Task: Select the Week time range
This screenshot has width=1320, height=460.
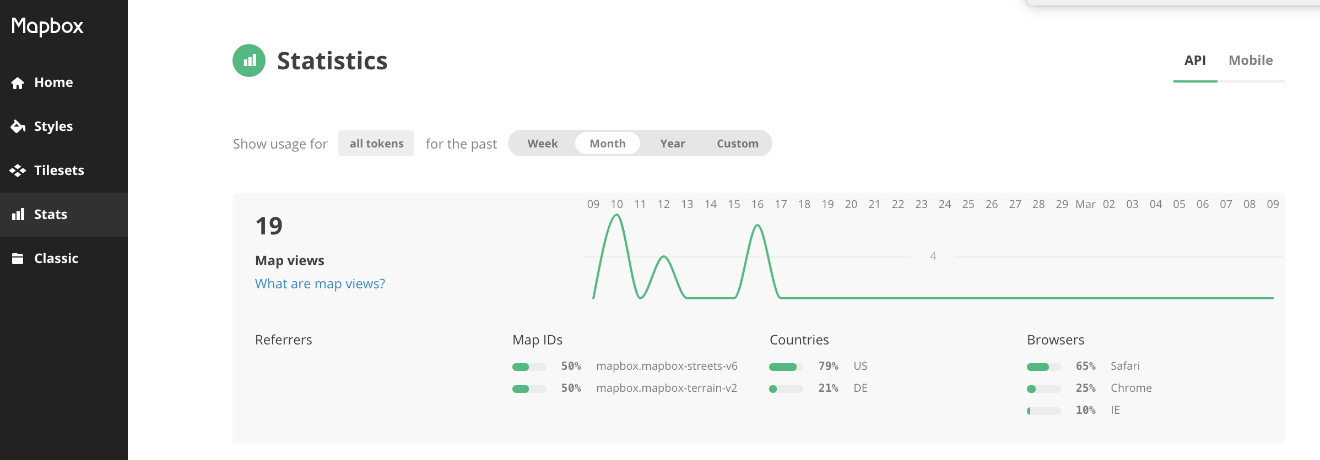Action: [x=543, y=143]
